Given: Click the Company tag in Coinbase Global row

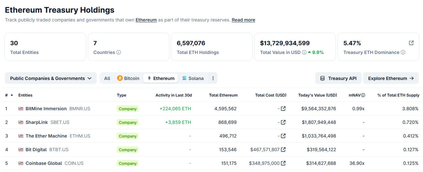Looking at the screenshot, I should pyautogui.click(x=127, y=163).
